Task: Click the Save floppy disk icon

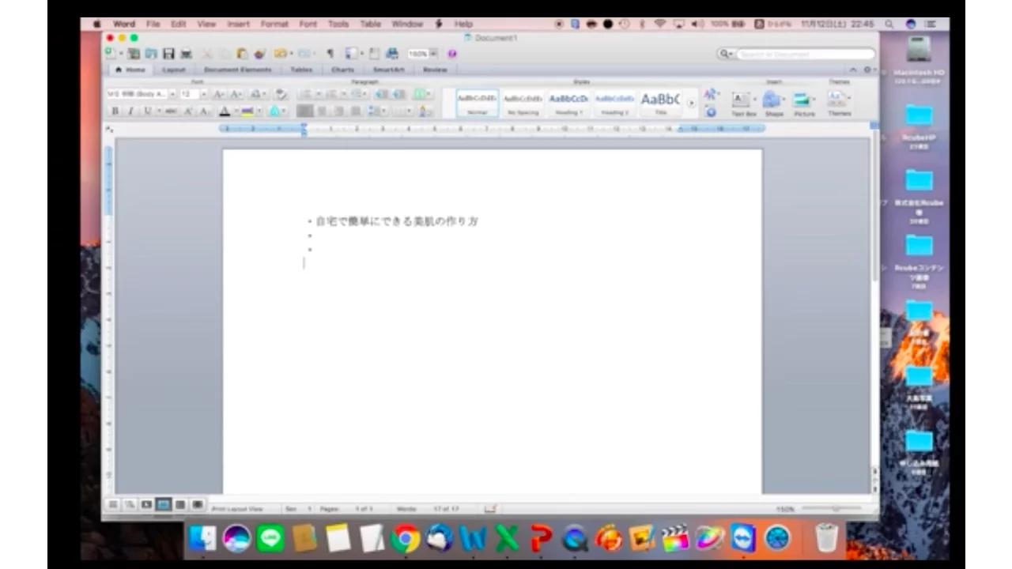Action: pos(168,54)
